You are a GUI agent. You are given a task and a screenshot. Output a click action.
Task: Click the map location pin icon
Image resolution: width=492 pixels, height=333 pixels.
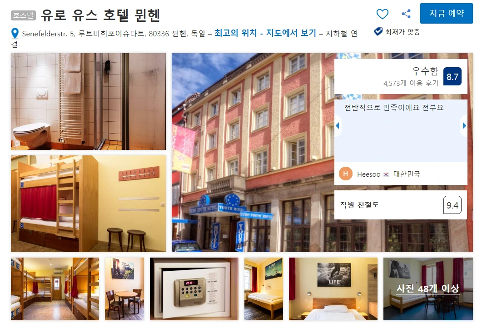pos(15,33)
